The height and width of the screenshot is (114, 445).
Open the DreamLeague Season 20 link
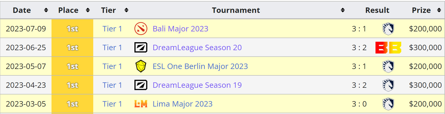tap(197, 47)
